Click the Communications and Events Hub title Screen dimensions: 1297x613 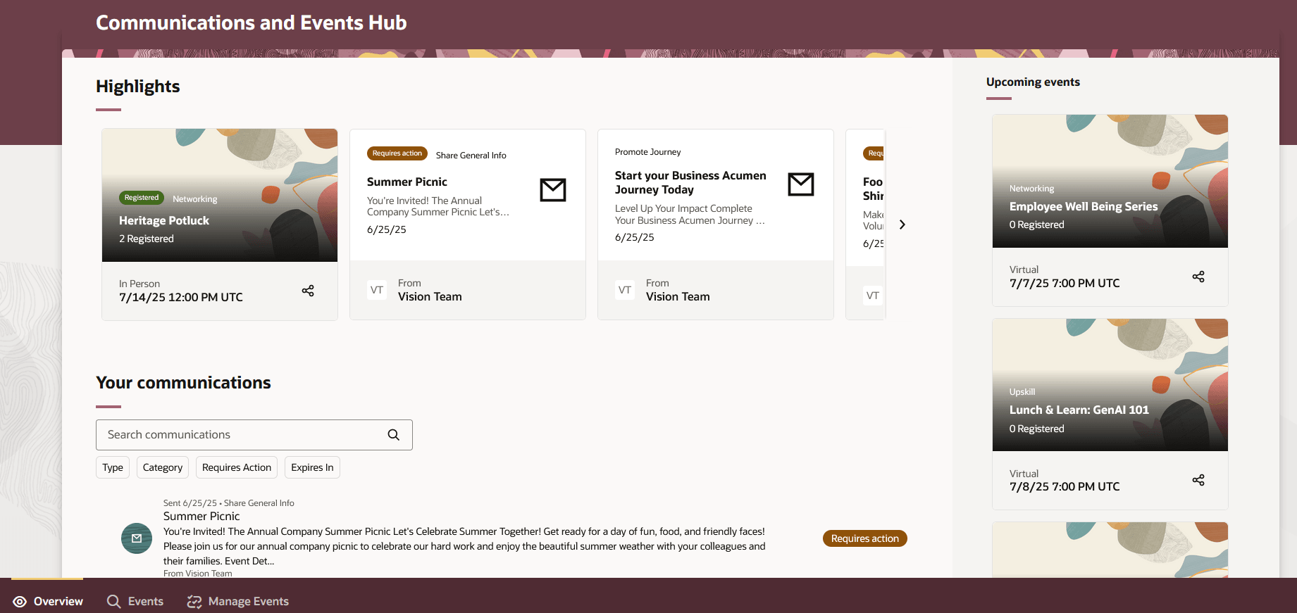tap(252, 23)
